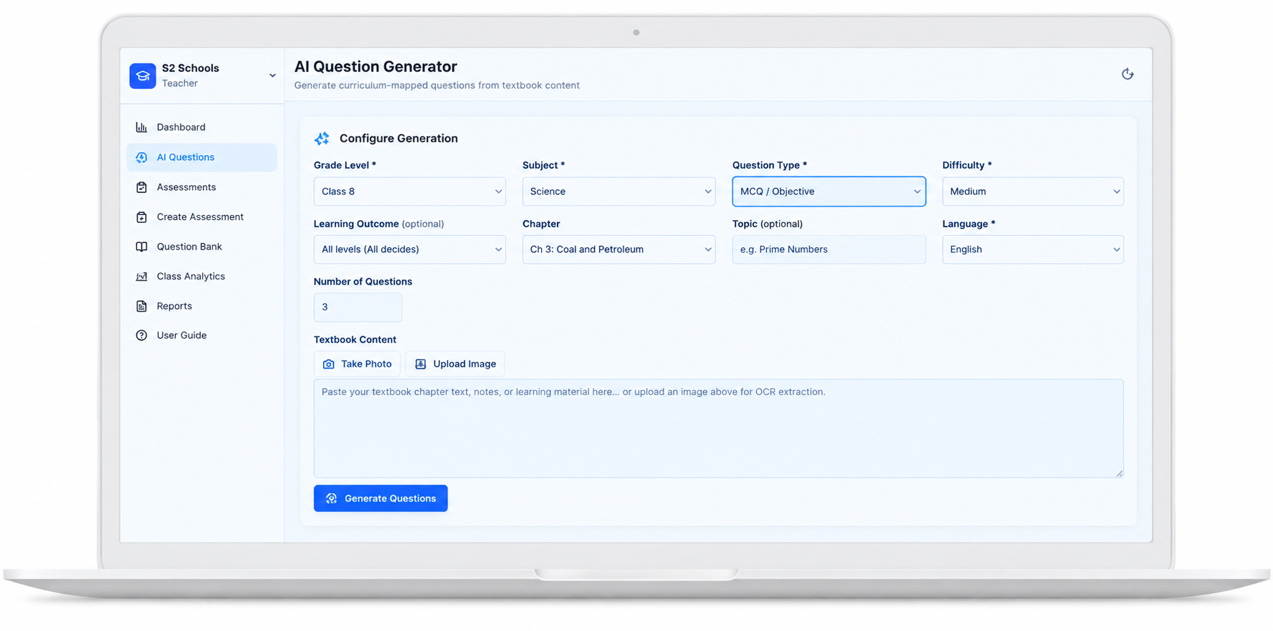Open the Chapter dropdown for Coal and Petroleum
Screen dimensions: 1273x631
point(619,249)
